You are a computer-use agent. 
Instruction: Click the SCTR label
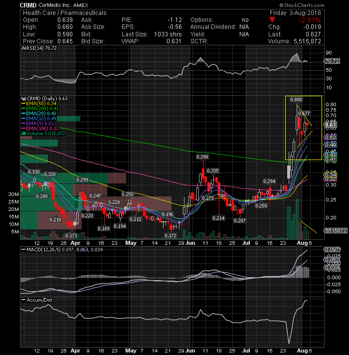pos(199,41)
